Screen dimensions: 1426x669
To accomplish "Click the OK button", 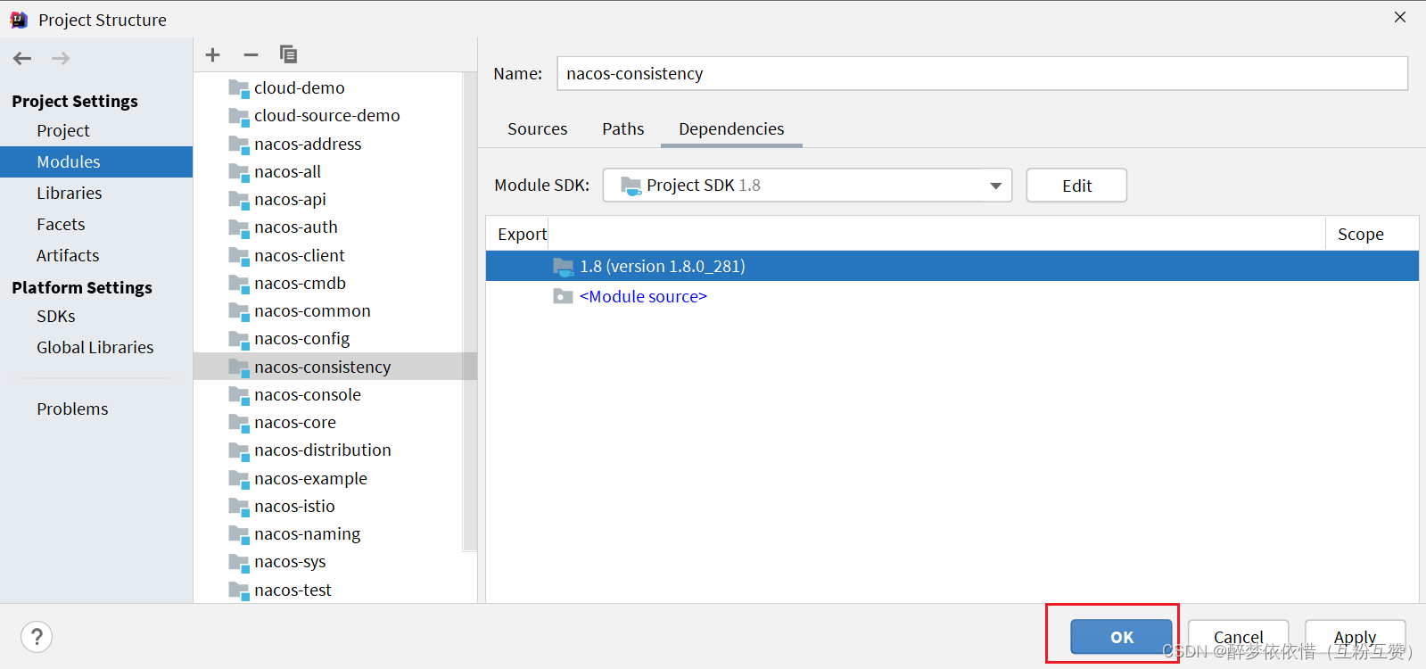I will pyautogui.click(x=1122, y=637).
